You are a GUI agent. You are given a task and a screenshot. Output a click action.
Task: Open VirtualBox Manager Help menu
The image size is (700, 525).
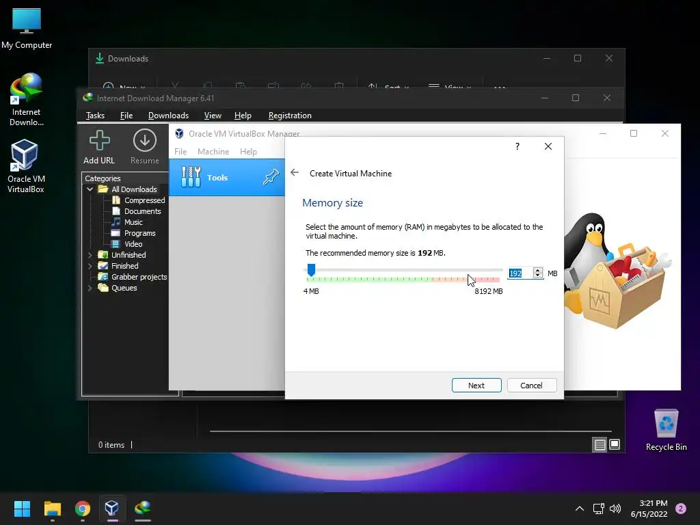pyautogui.click(x=248, y=151)
